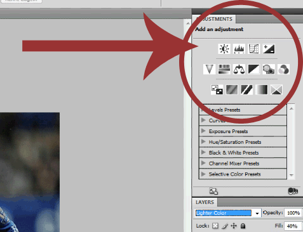The image size is (303, 232).
Task: Click the Opacity value field
Action: click(293, 213)
